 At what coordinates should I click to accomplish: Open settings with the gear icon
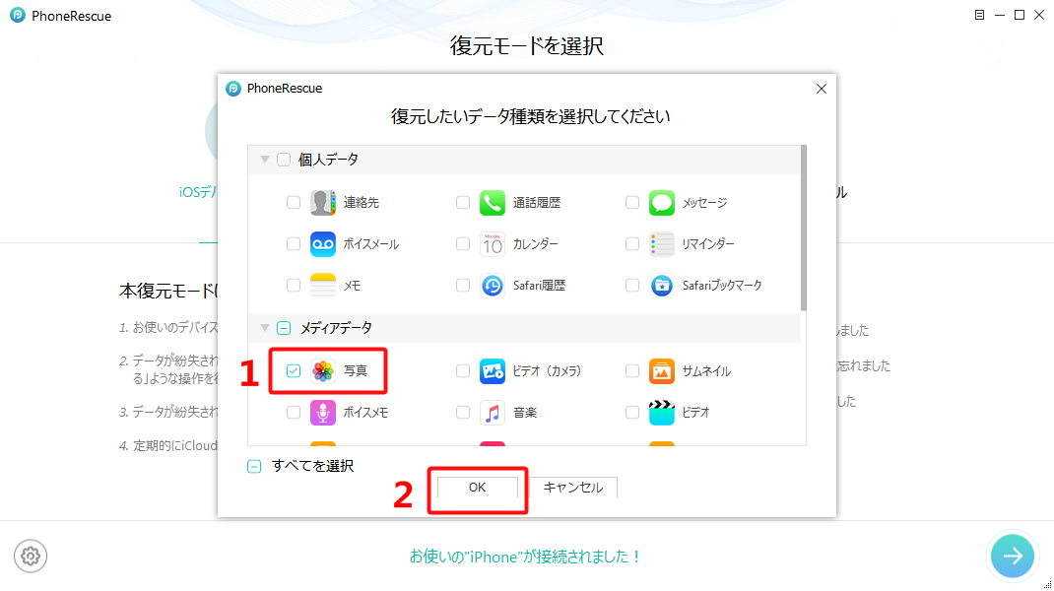click(x=31, y=557)
